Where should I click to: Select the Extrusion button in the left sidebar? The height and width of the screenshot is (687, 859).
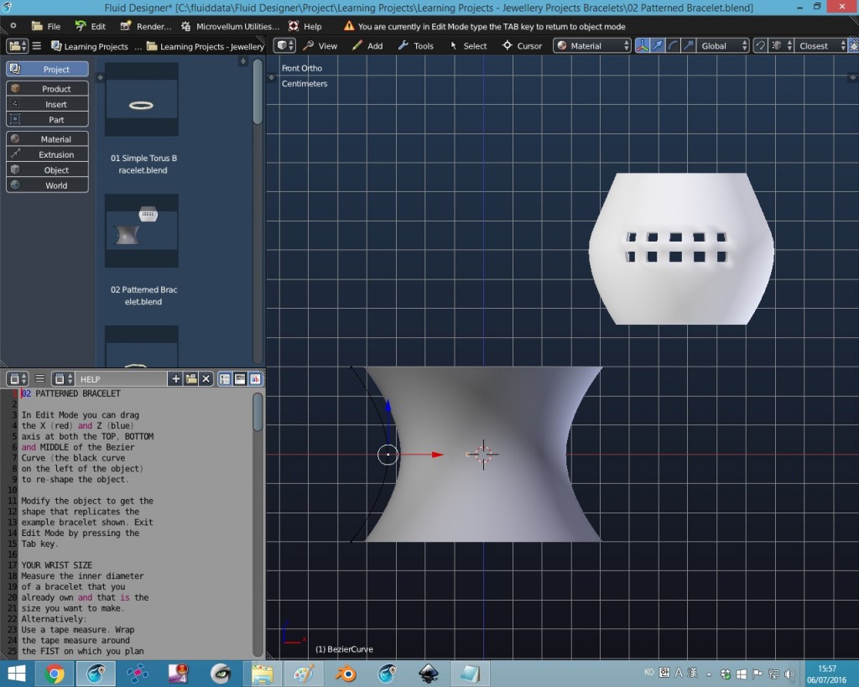(46, 154)
